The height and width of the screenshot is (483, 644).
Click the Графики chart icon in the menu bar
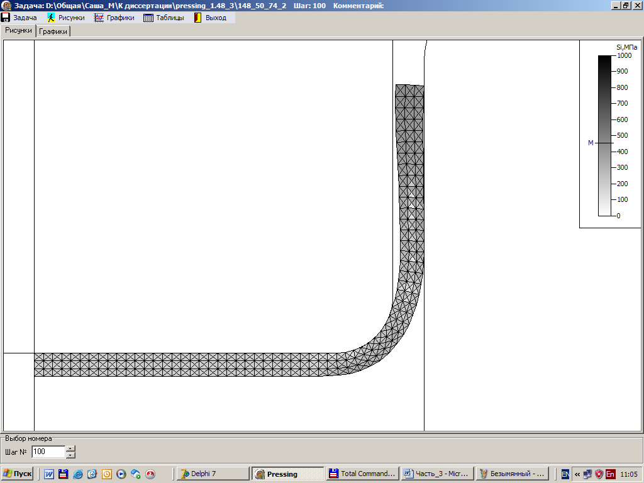pos(99,18)
